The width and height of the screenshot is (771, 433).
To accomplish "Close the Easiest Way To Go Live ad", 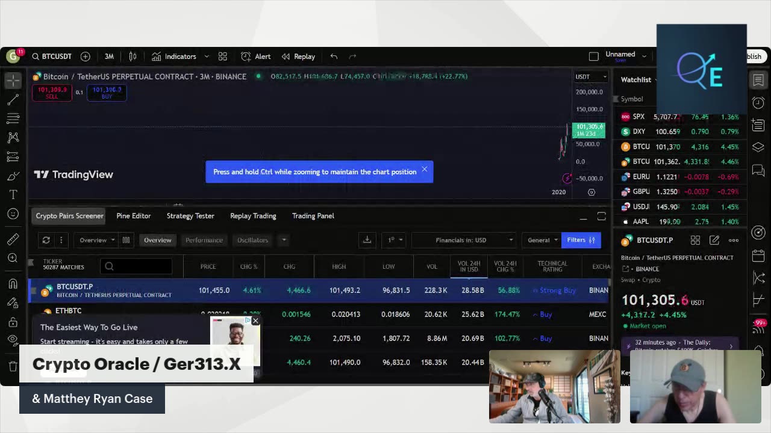I will [255, 321].
